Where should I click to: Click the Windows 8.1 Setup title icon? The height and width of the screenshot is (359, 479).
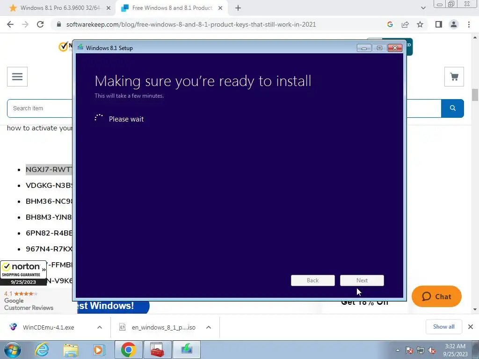point(80,47)
